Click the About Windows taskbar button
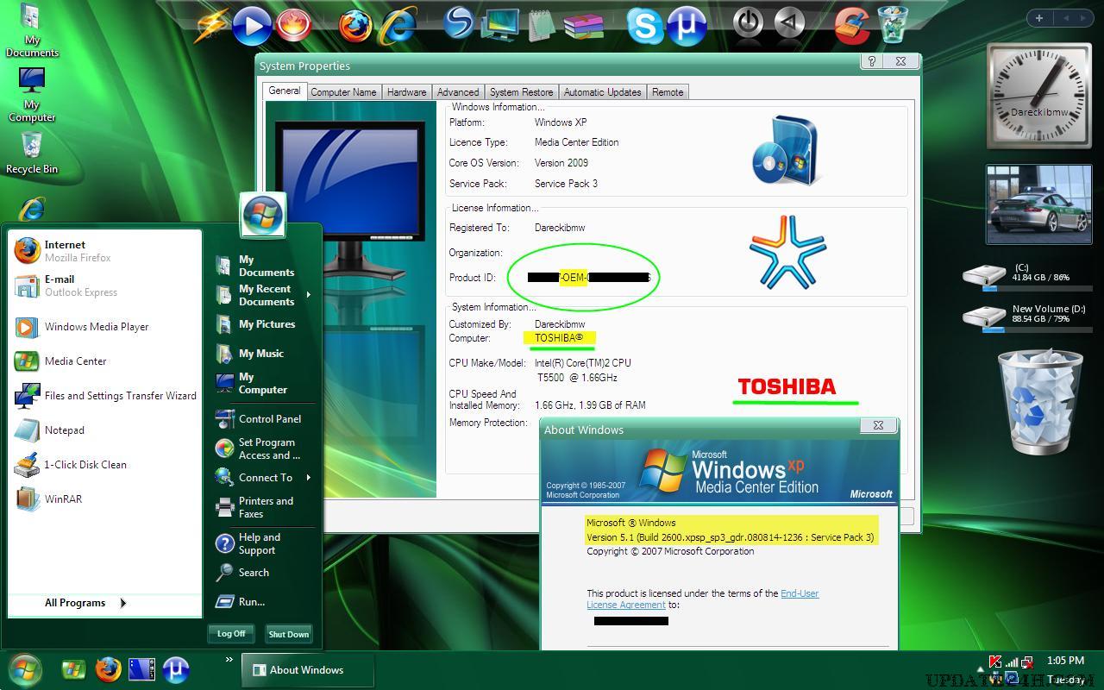 click(306, 670)
